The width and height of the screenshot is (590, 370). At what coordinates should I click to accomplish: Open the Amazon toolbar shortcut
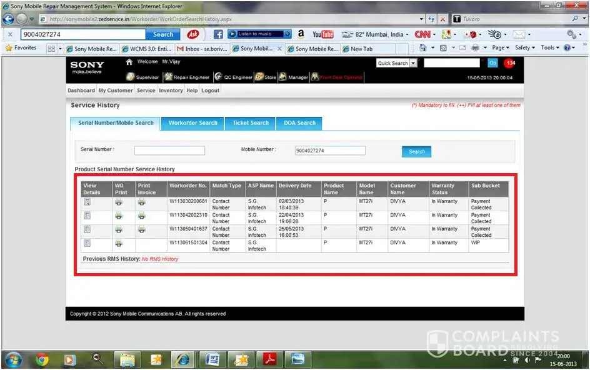[301, 34]
